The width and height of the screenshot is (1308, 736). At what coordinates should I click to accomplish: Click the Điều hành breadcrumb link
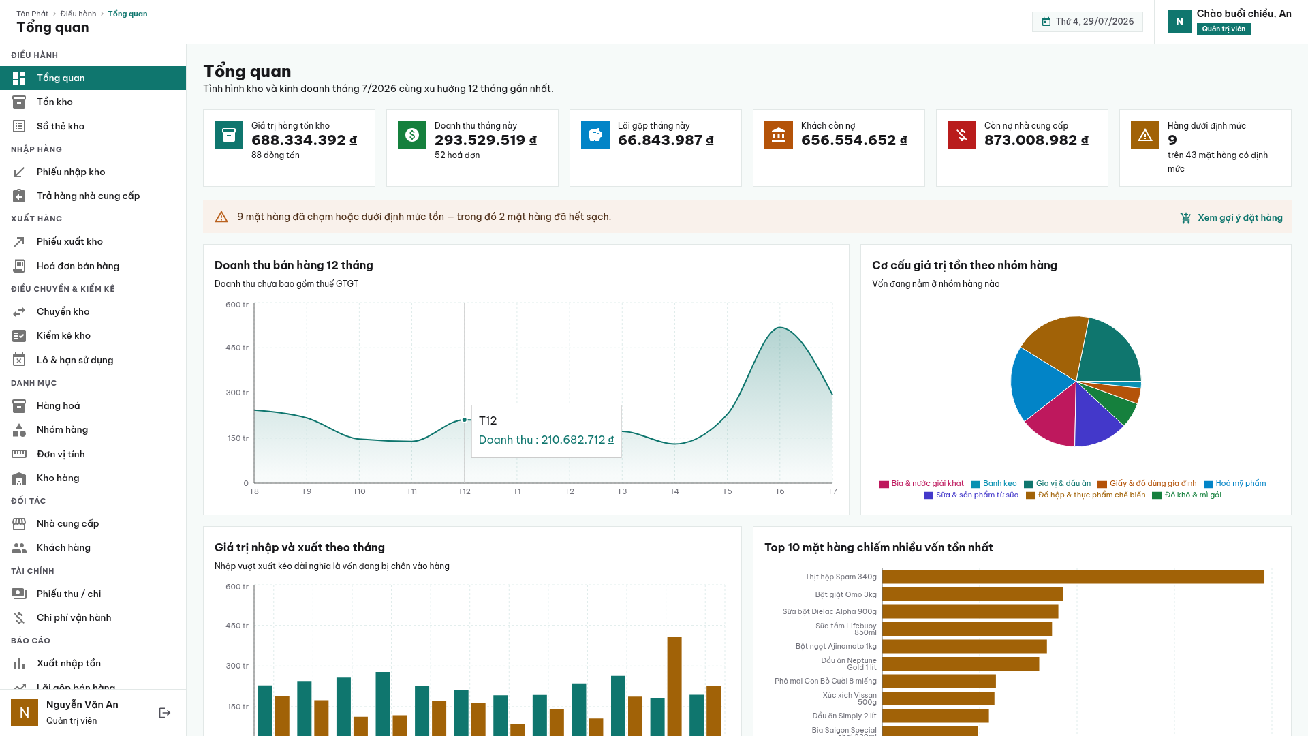[78, 14]
